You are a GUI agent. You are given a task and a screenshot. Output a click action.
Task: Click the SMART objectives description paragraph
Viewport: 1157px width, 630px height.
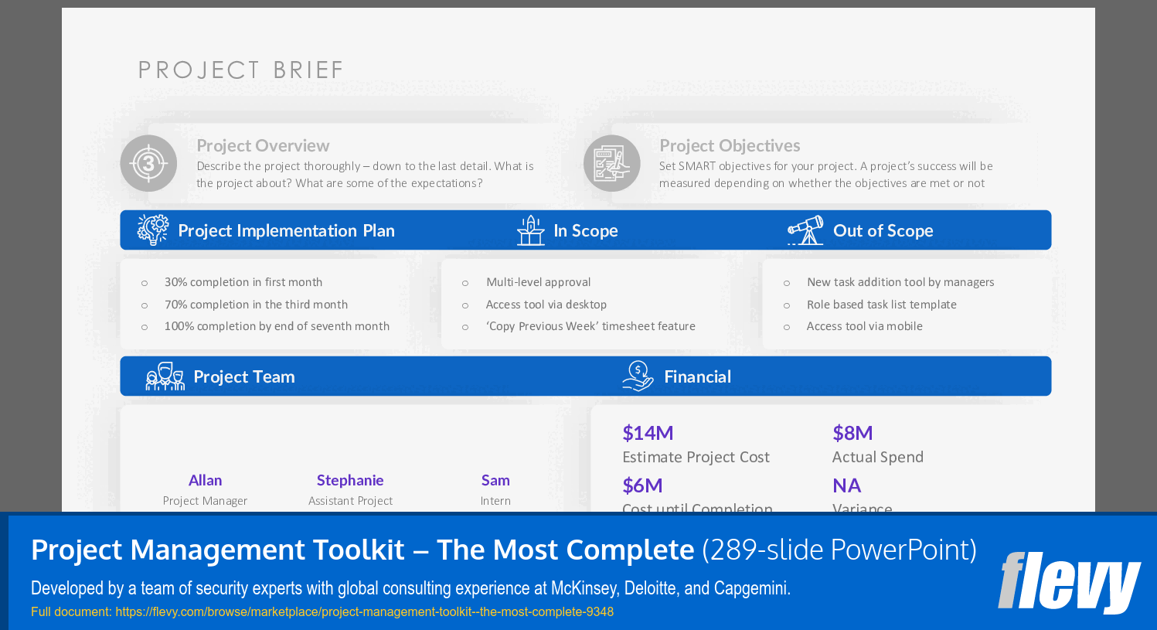(x=825, y=175)
